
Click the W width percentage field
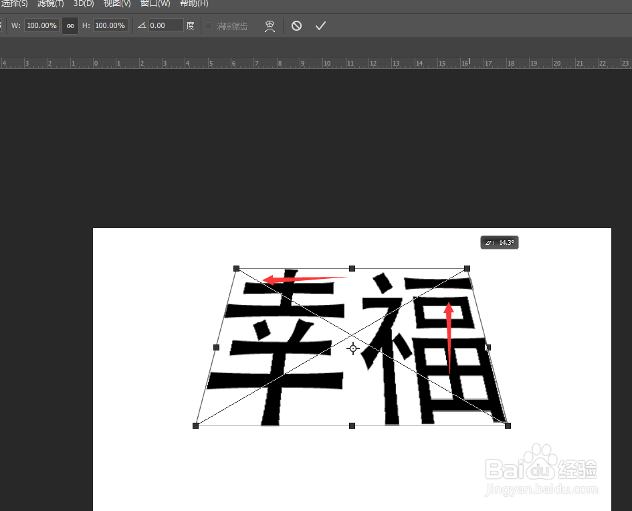pyautogui.click(x=41, y=25)
